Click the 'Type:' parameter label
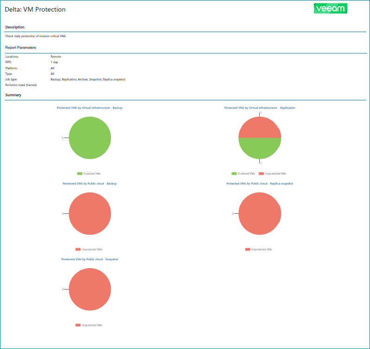Screen dimensions: 370x349 pyautogui.click(x=9, y=74)
